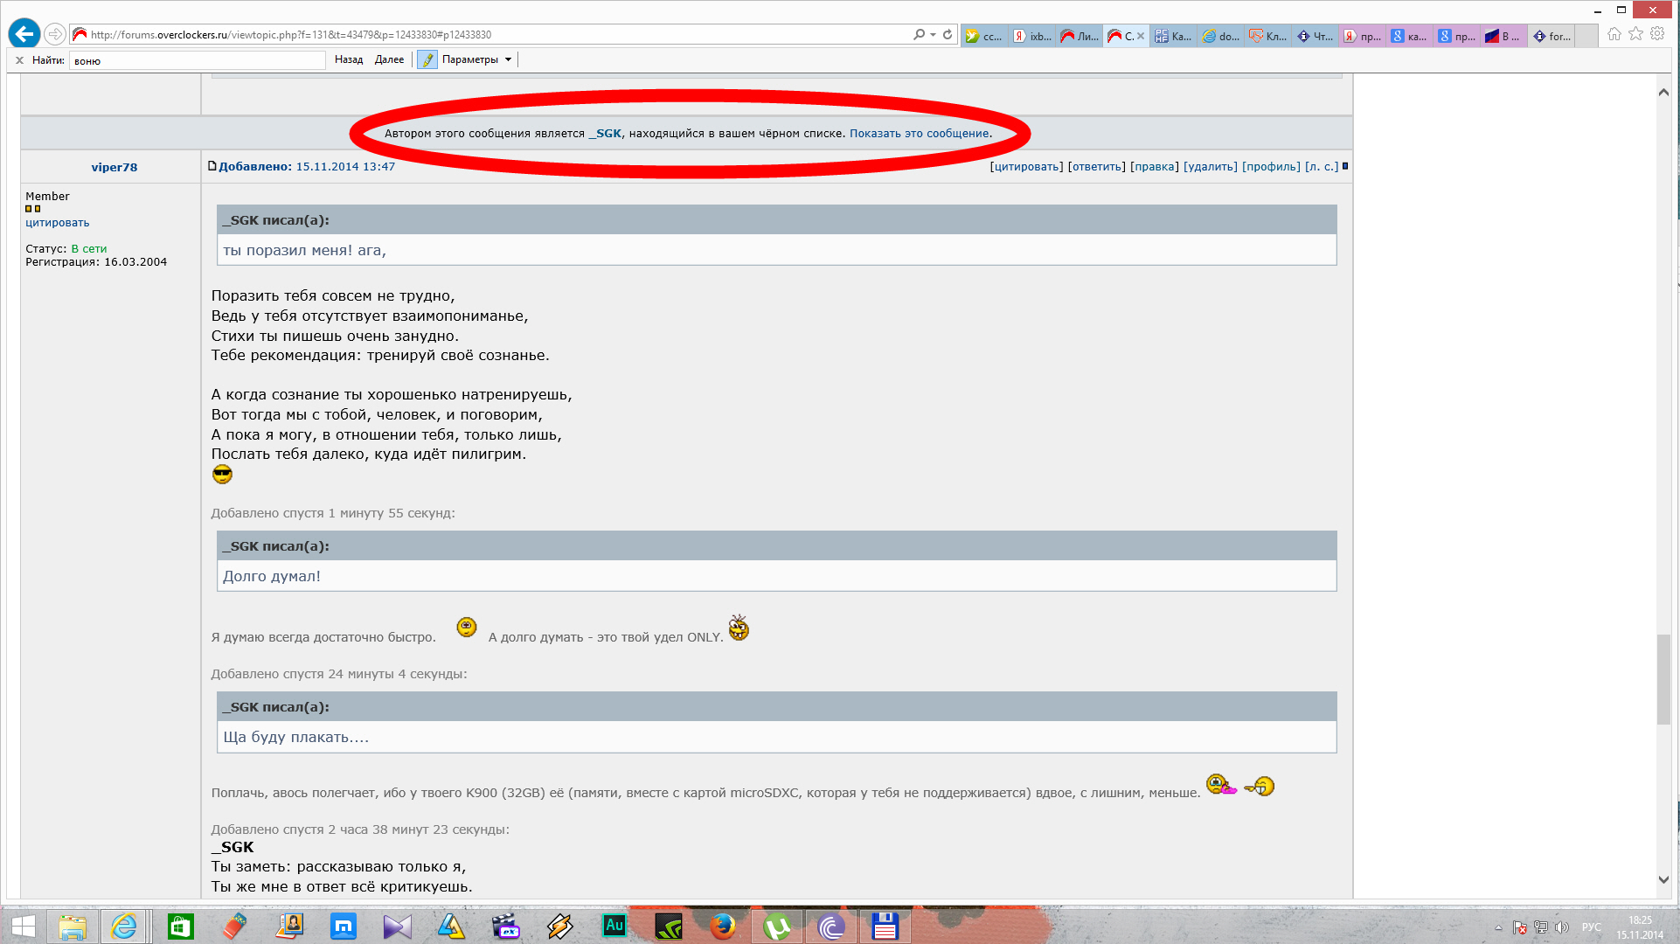Viewport: 1680px width, 944px height.
Task: Toggle the find-bar highlight marker icon
Action: (x=427, y=59)
